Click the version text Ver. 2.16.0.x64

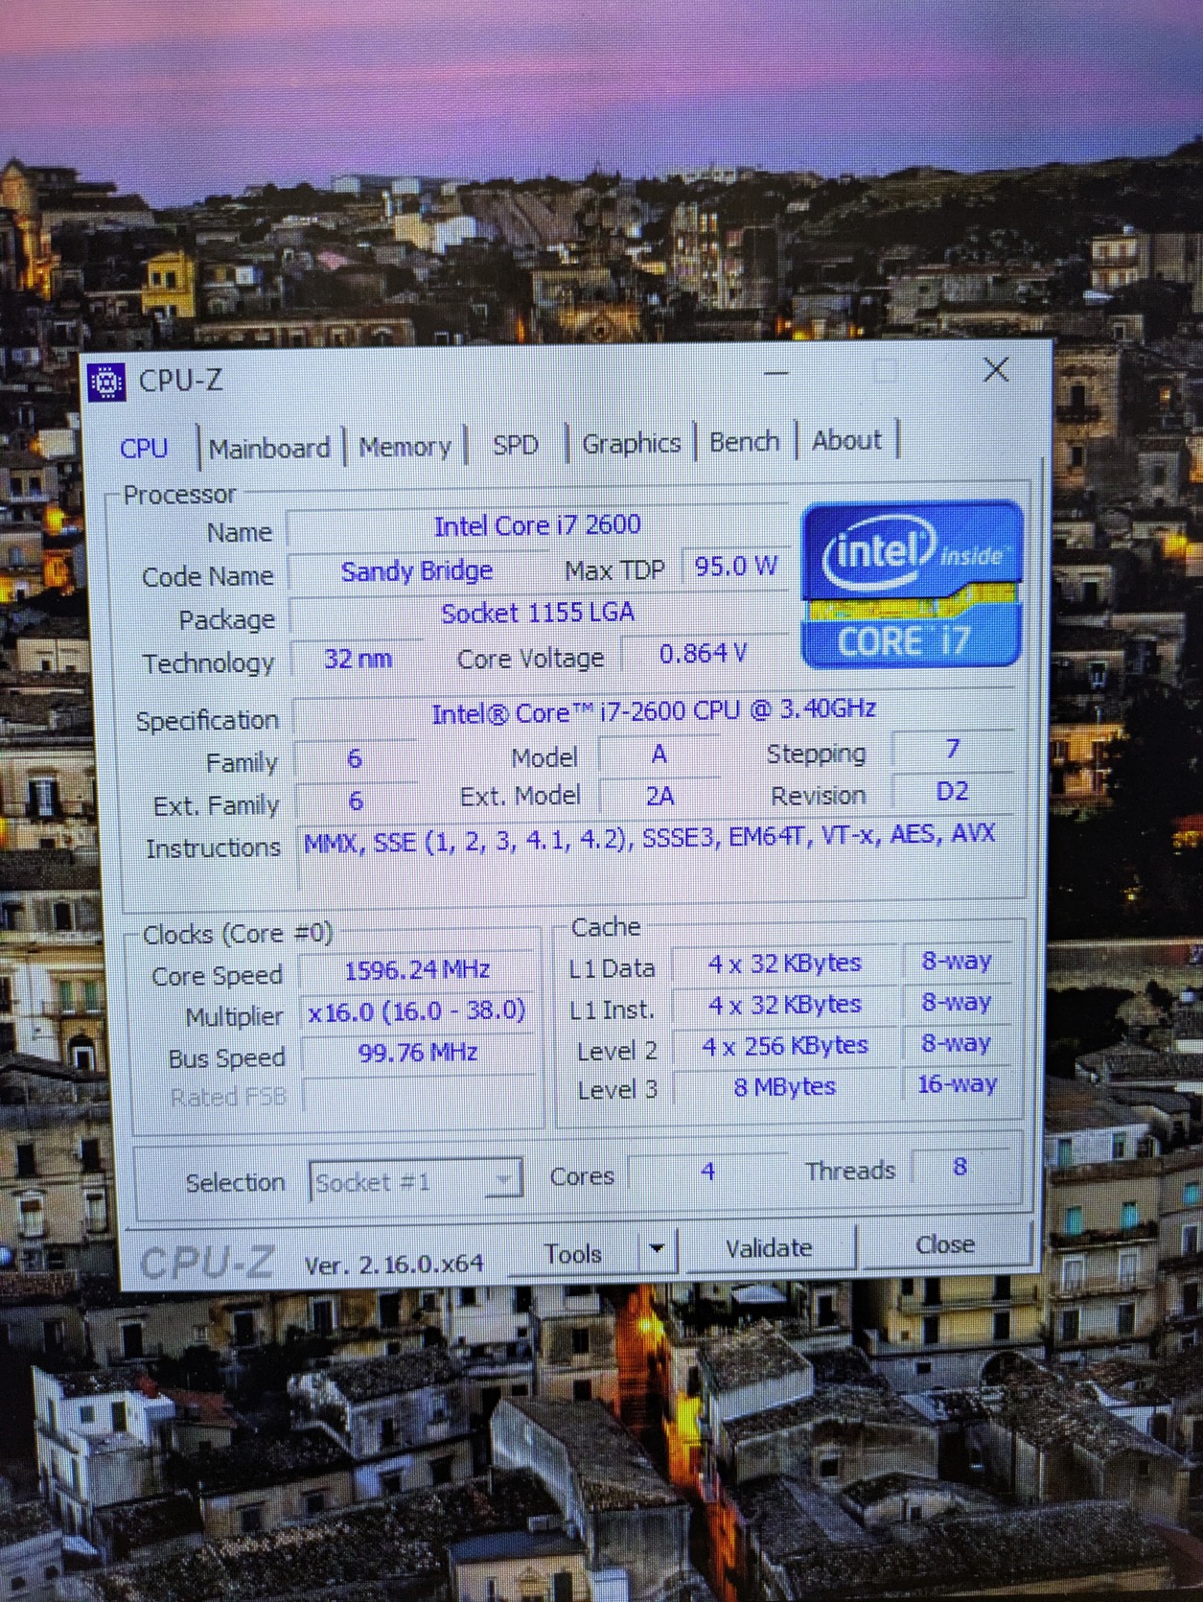point(394,1265)
